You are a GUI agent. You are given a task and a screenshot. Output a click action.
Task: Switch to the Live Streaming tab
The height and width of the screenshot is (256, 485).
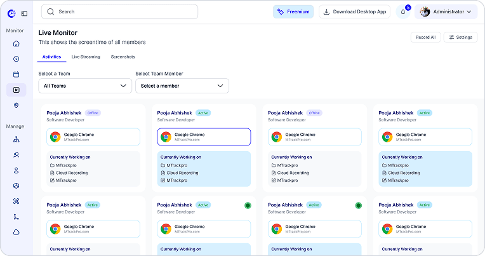[x=86, y=57]
